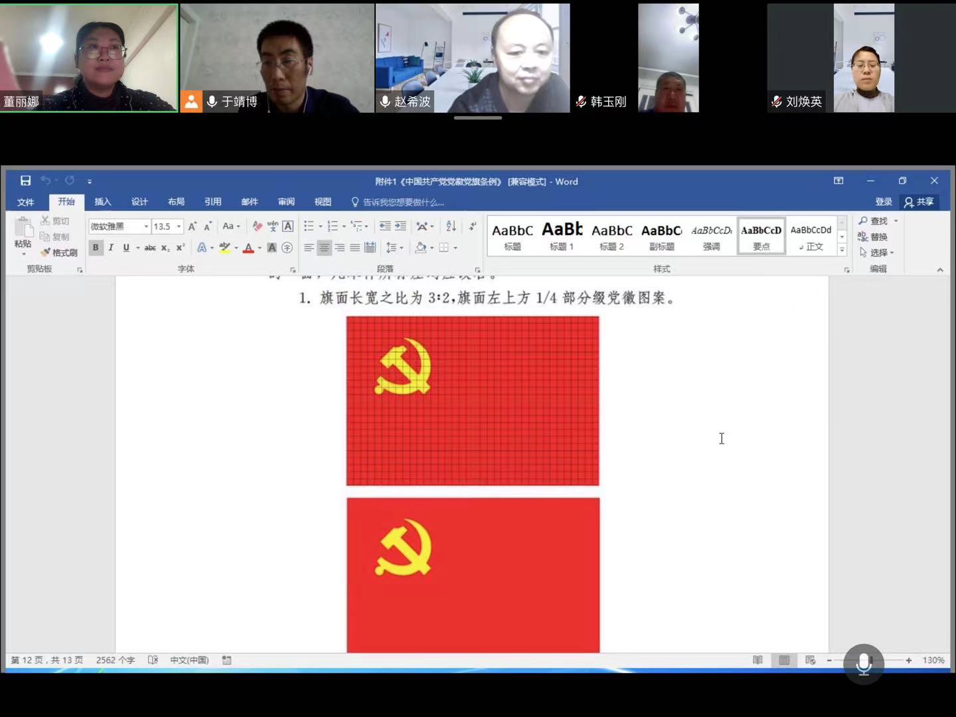Click the Clear Formatting eraser icon
Screen dimensions: 956x717
tap(258, 226)
